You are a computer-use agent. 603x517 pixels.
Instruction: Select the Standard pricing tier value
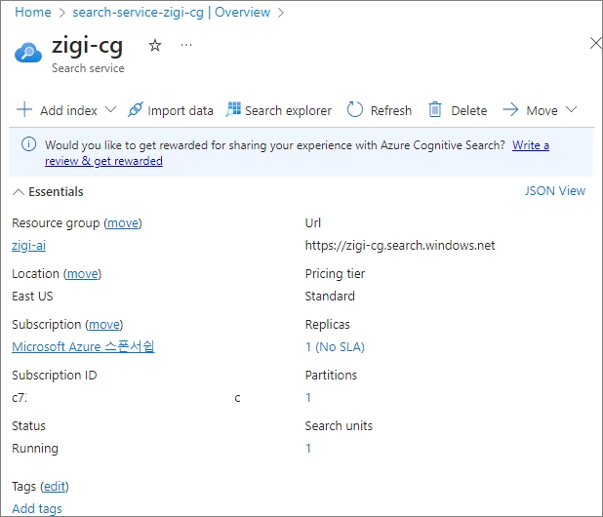pyautogui.click(x=330, y=296)
